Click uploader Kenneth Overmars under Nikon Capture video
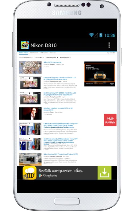 coord(56,156)
